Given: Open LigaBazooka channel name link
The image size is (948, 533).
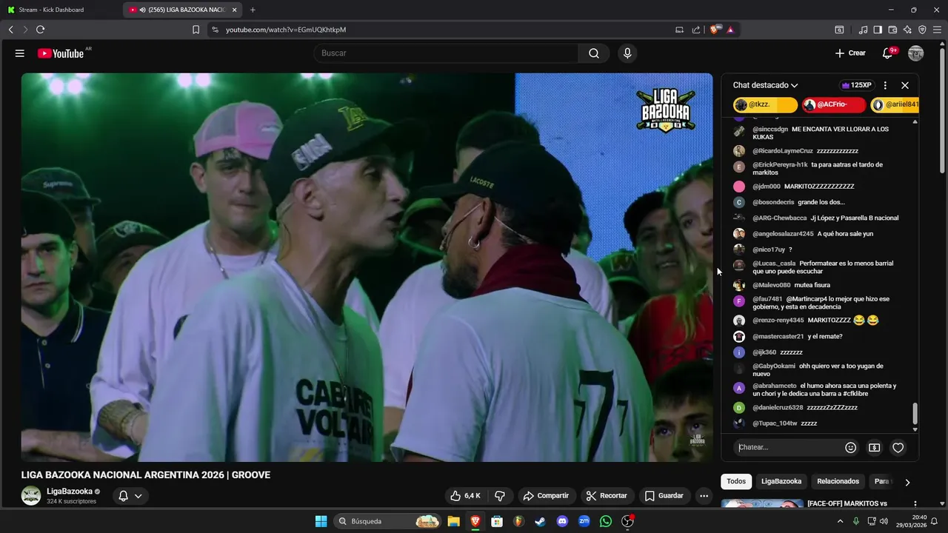Looking at the screenshot, I should (70, 491).
